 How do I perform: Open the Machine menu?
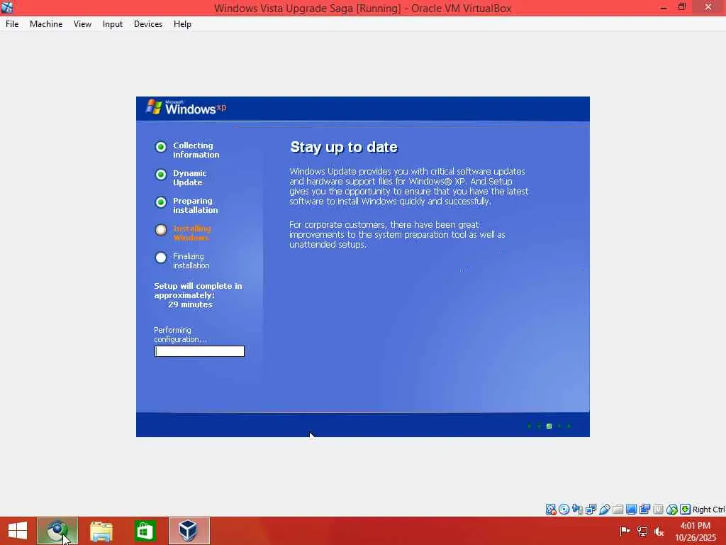click(46, 24)
